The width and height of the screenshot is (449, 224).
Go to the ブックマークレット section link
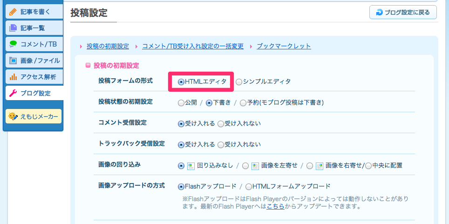click(284, 46)
